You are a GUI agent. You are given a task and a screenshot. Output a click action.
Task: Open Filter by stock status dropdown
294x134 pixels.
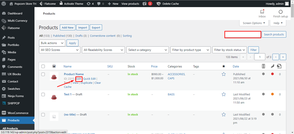[230, 50]
